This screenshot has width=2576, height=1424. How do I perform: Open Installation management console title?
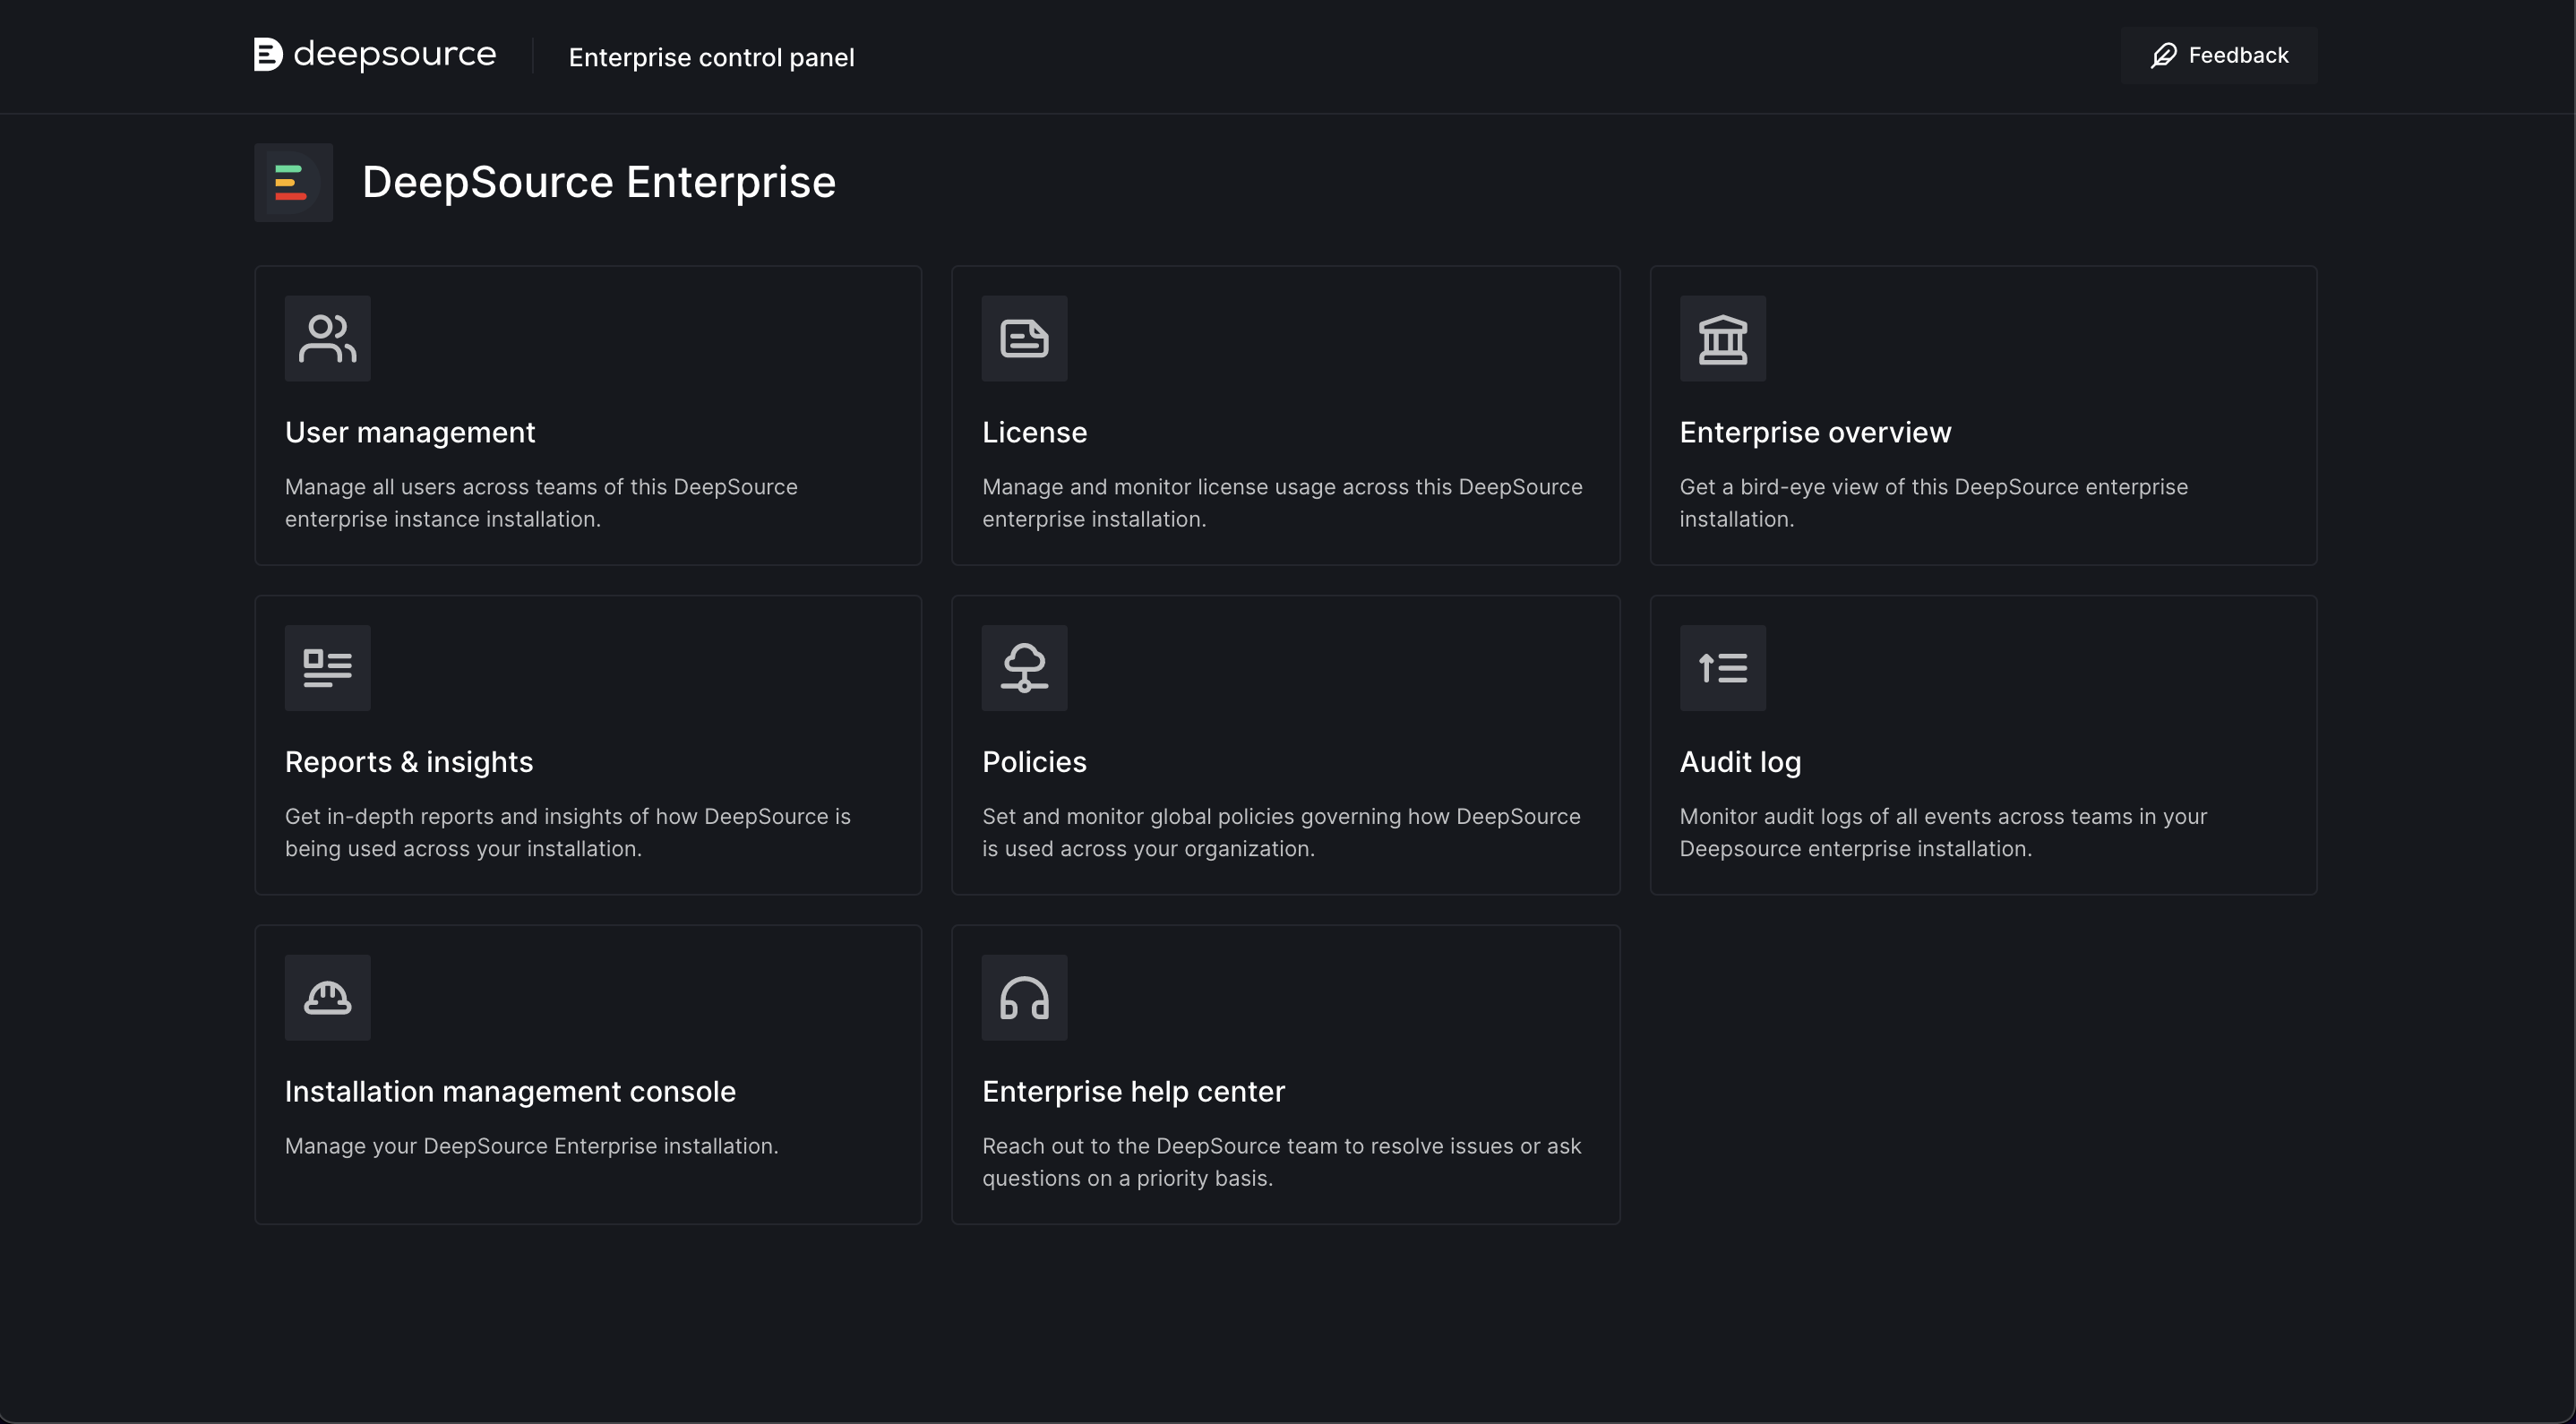click(x=510, y=1091)
